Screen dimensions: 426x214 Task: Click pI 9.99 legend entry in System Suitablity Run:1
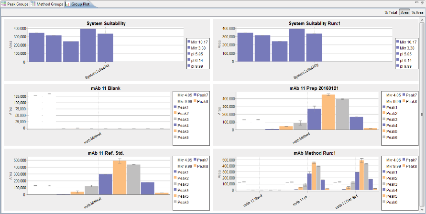tap(404, 66)
